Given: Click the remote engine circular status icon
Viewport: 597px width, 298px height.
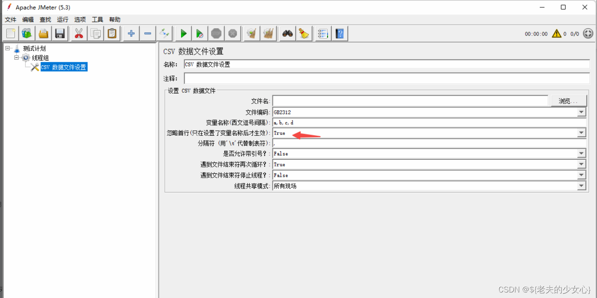Looking at the screenshot, I should pos(588,34).
